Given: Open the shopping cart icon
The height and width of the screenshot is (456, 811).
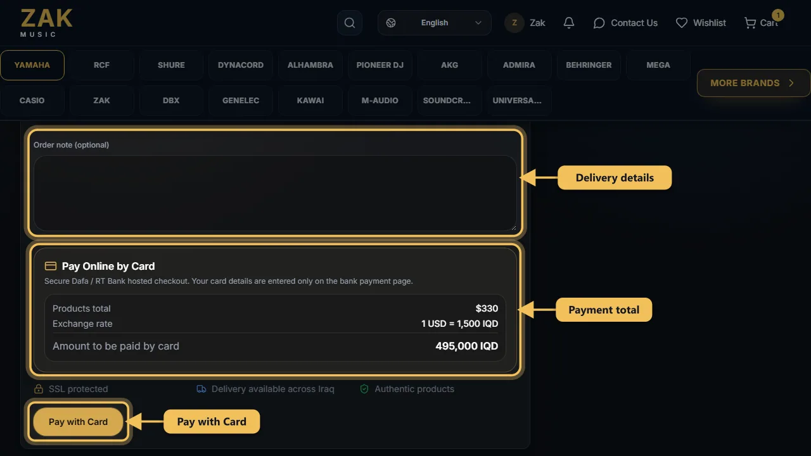Looking at the screenshot, I should coord(750,23).
